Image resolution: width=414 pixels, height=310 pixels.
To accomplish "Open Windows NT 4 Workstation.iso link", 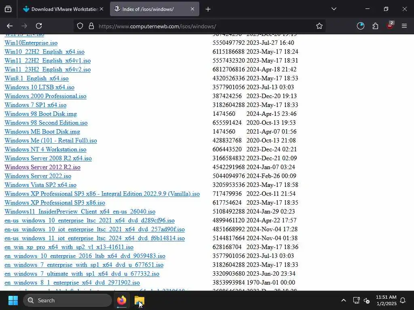I will pos(45,149).
